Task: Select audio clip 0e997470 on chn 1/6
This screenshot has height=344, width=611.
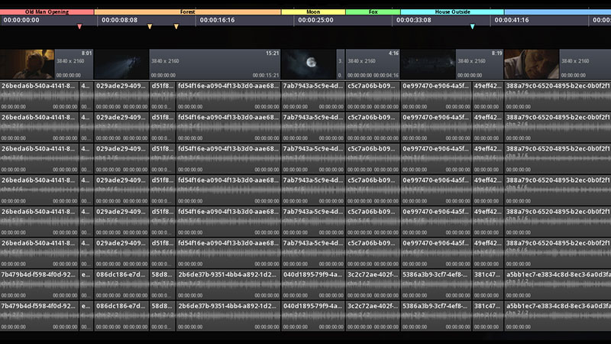Action: [x=436, y=96]
